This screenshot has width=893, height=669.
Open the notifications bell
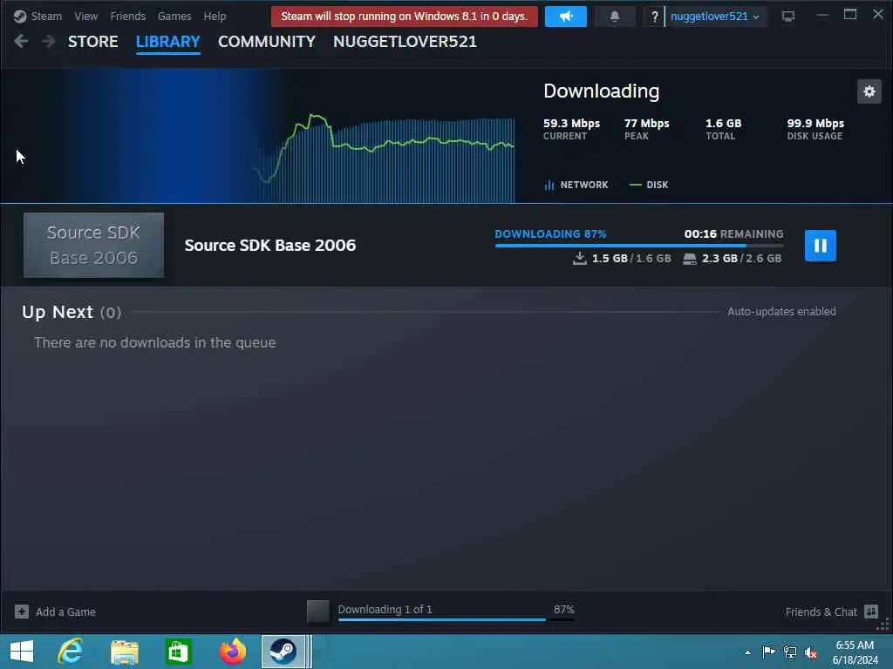pos(615,17)
